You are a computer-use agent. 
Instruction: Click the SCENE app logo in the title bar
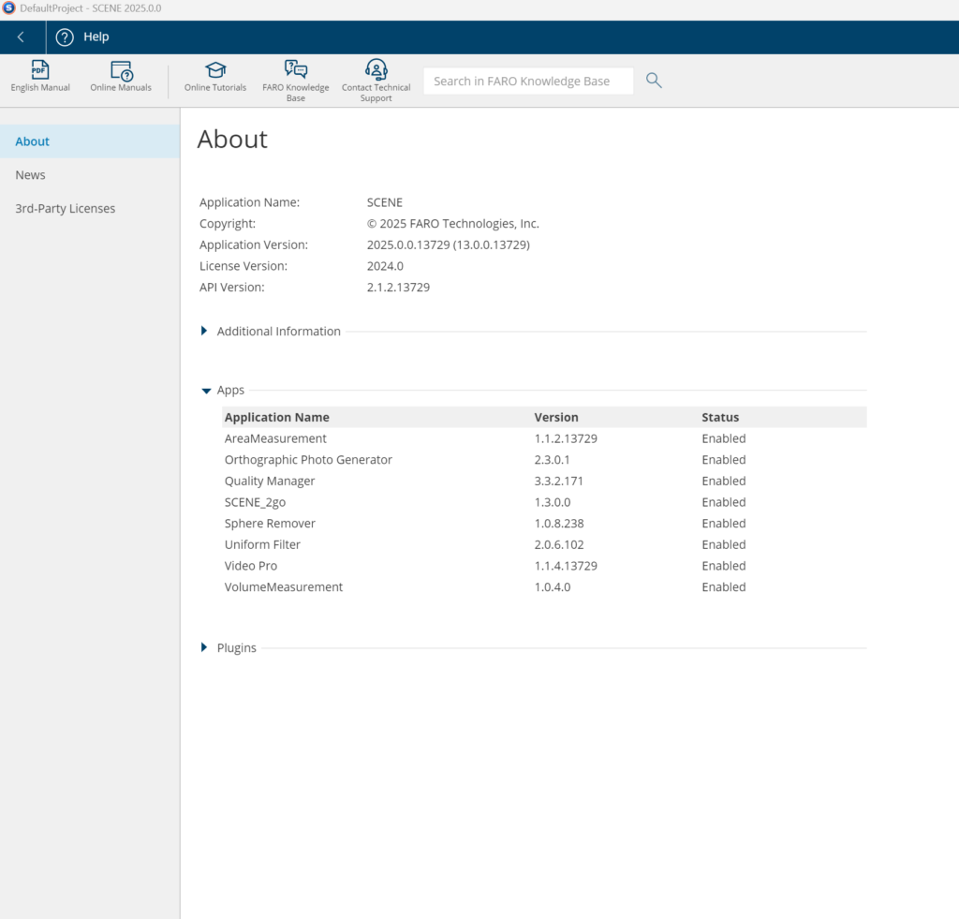(8, 7)
